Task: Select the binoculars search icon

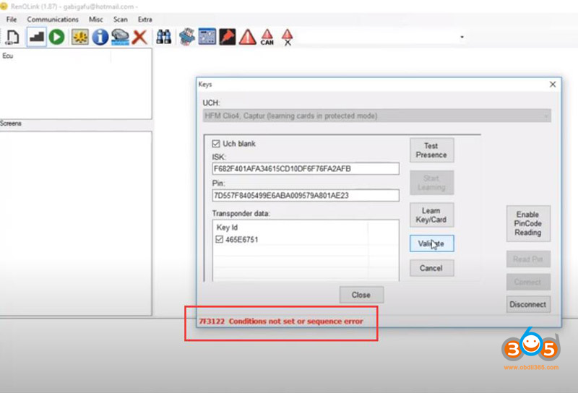Action: click(164, 37)
